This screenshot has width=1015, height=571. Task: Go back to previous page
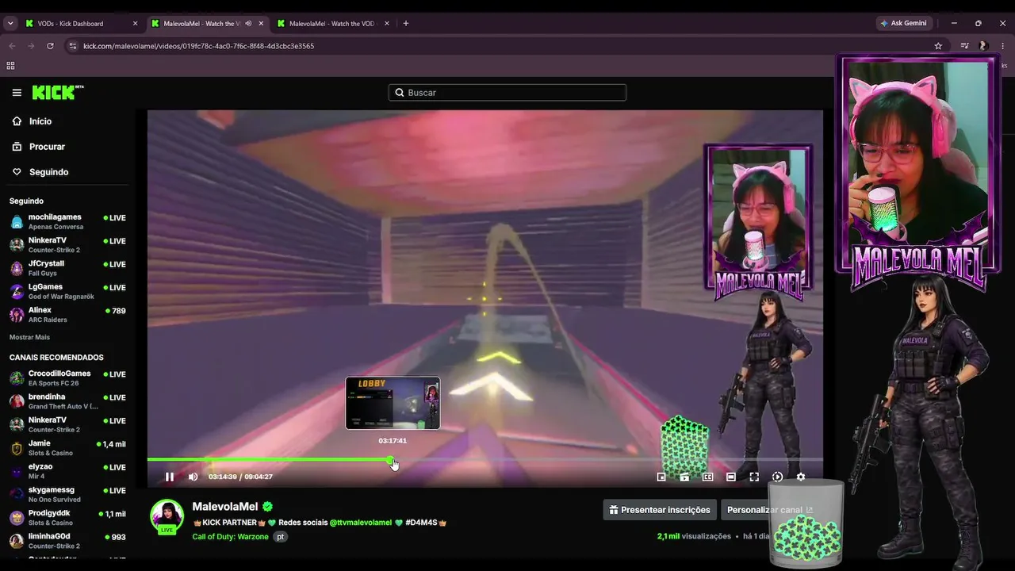point(12,46)
